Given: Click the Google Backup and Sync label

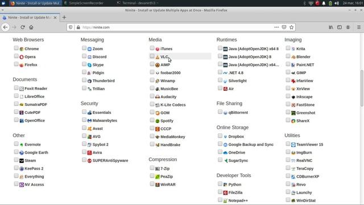Looking at the screenshot, I should pyautogui.click(x=251, y=145).
